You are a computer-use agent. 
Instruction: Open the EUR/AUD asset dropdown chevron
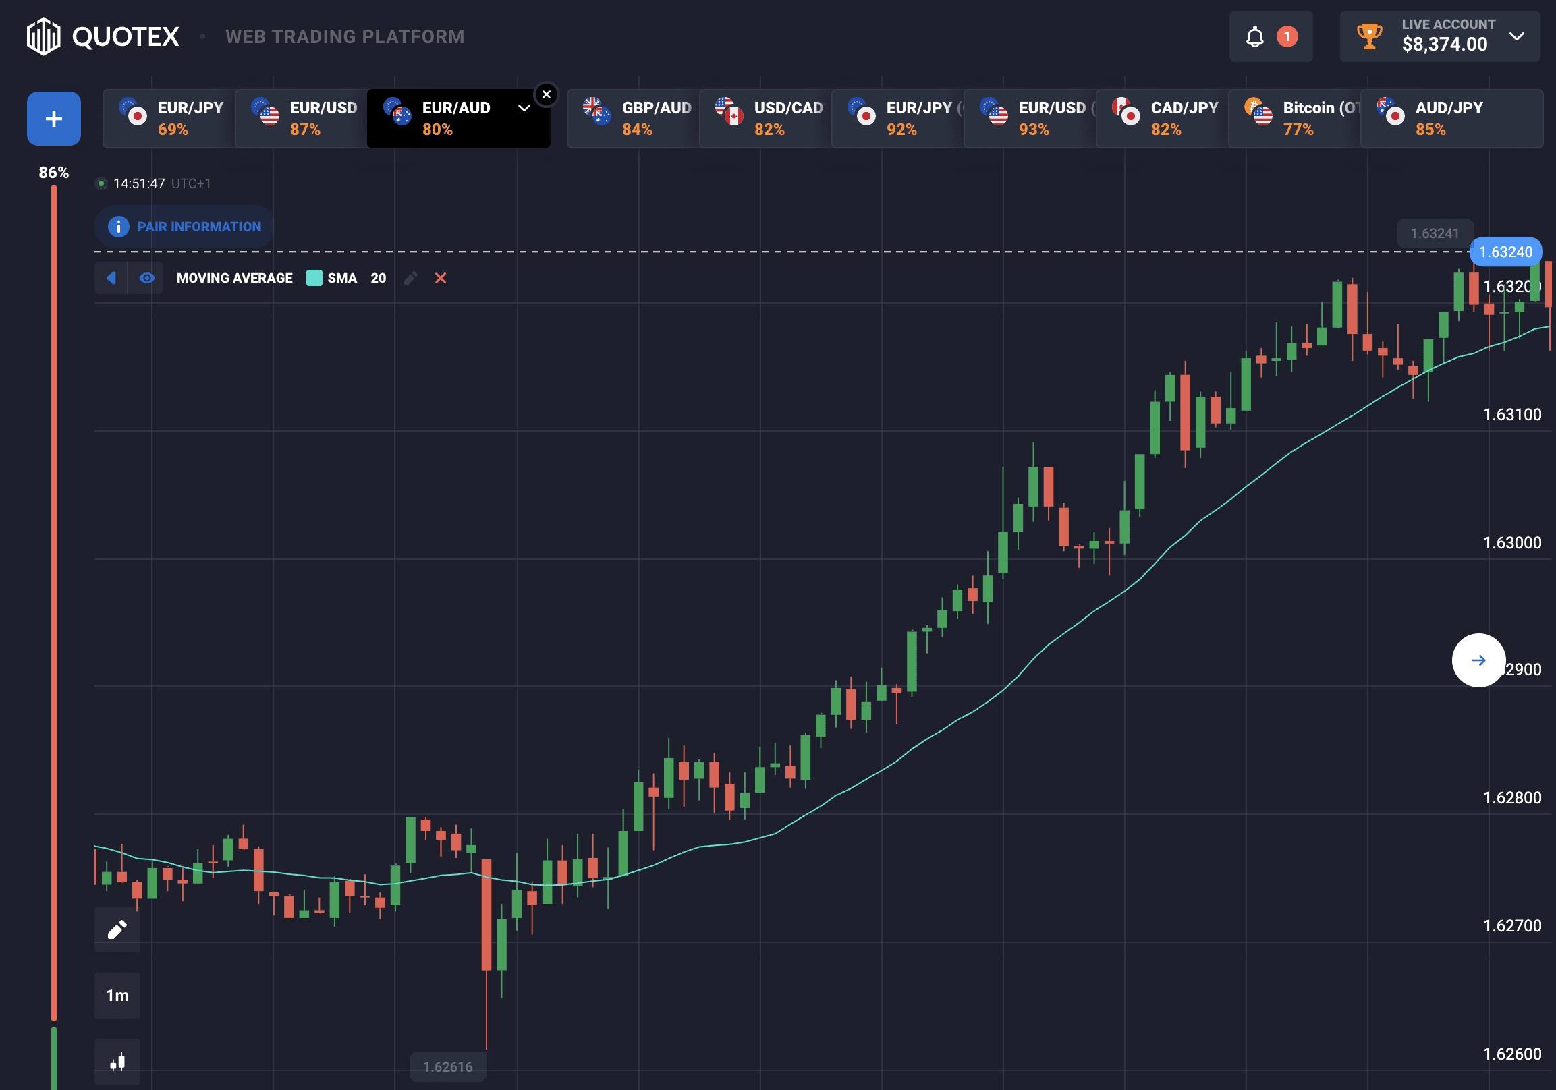(x=524, y=108)
